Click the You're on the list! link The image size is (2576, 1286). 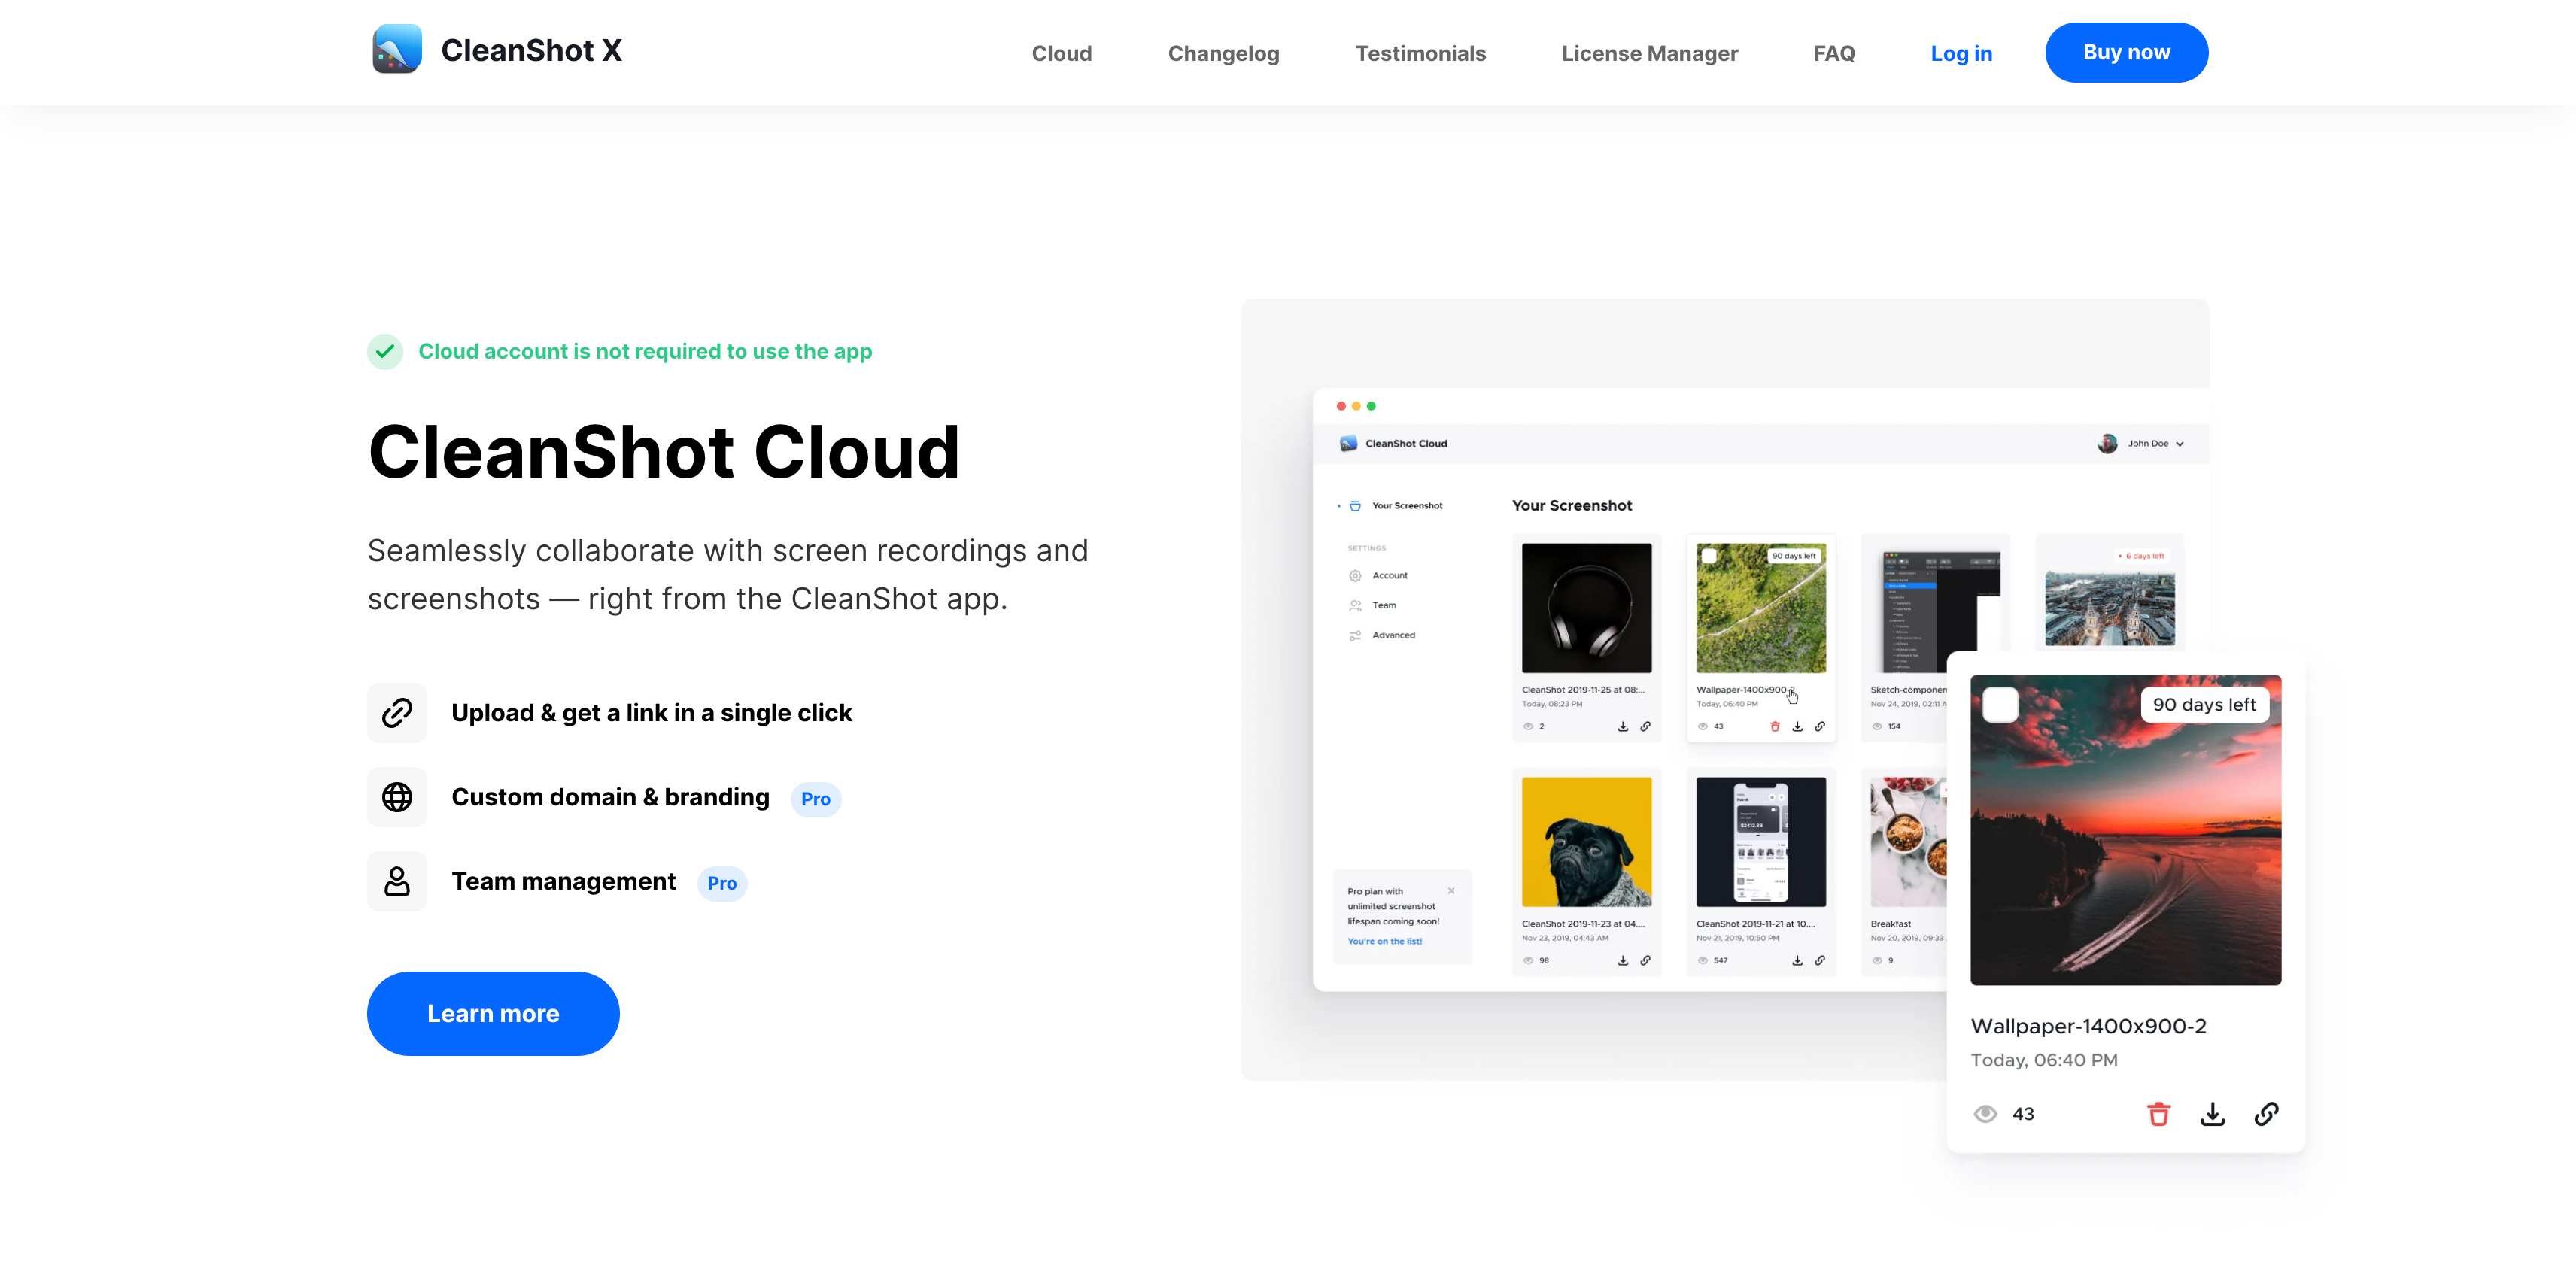pyautogui.click(x=1384, y=941)
